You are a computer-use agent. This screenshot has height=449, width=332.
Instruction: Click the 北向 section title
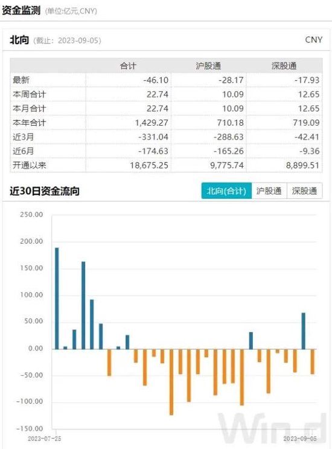click(19, 40)
